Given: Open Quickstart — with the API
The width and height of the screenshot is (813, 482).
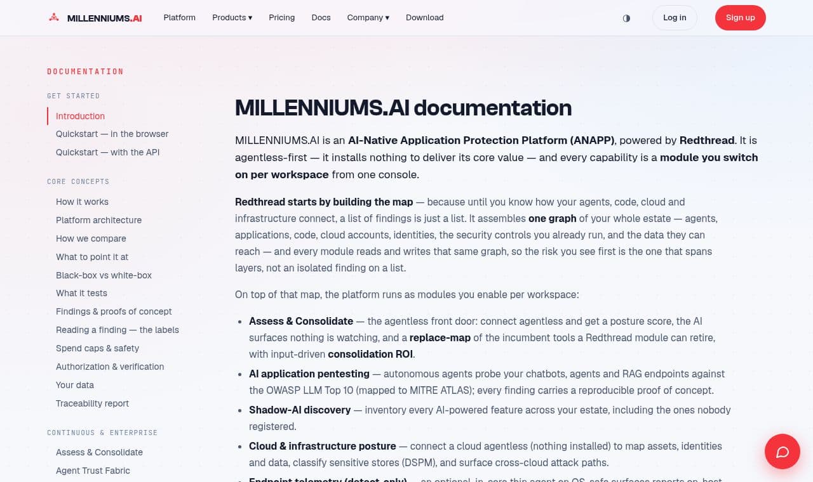Looking at the screenshot, I should (108, 152).
